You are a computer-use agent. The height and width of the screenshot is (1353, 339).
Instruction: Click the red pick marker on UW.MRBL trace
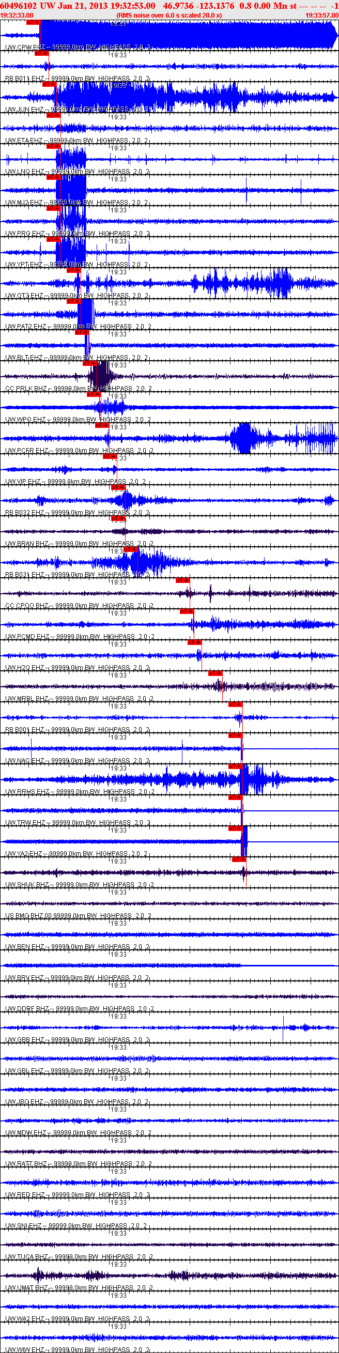coord(215,673)
